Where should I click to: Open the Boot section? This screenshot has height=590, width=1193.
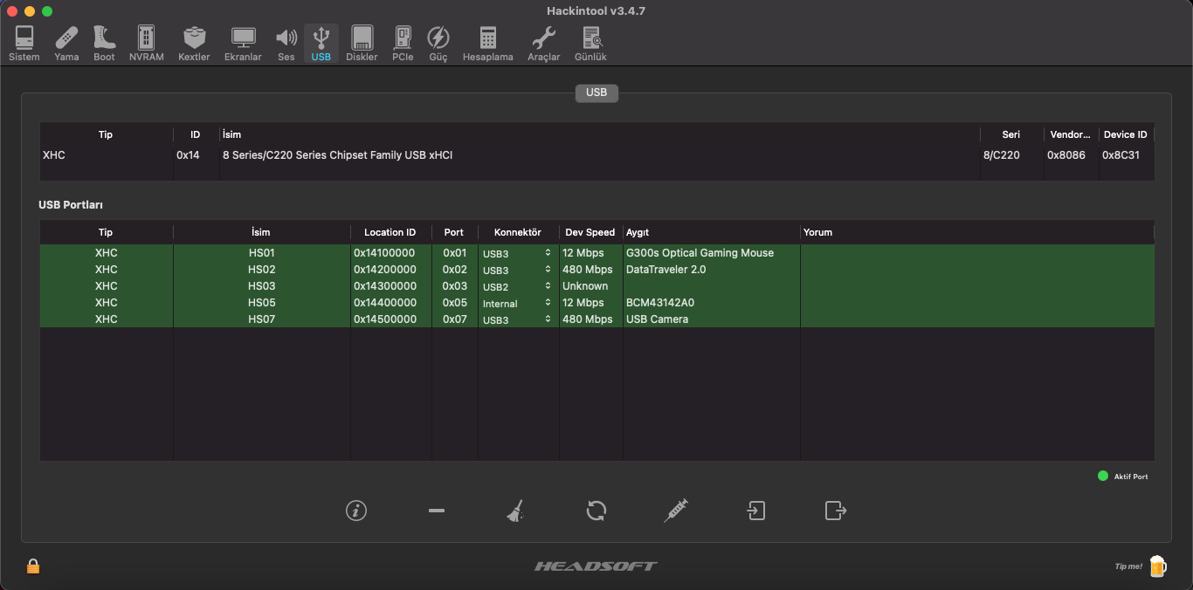click(x=104, y=44)
